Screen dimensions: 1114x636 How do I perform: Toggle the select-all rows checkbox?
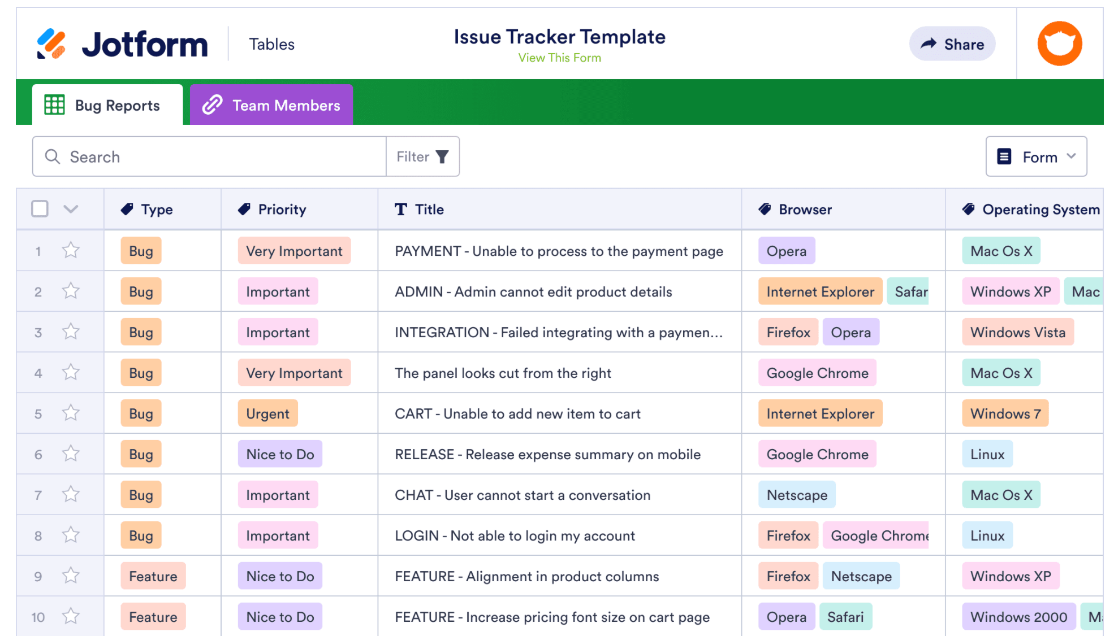coord(40,209)
